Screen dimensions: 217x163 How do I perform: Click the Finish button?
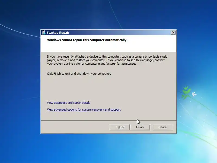pyautogui.click(x=140, y=127)
